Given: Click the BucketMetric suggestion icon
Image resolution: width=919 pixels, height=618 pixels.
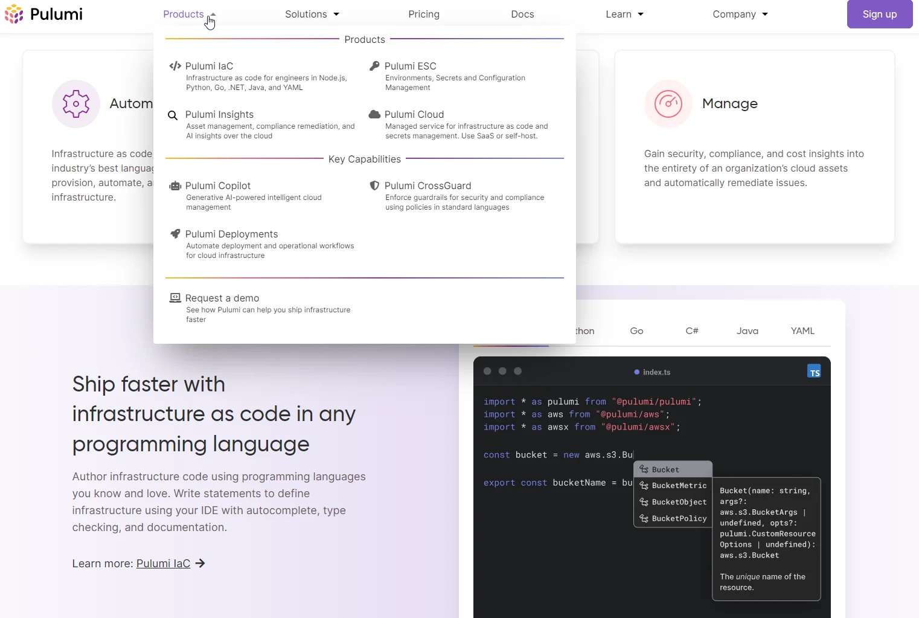Looking at the screenshot, I should [x=644, y=486].
